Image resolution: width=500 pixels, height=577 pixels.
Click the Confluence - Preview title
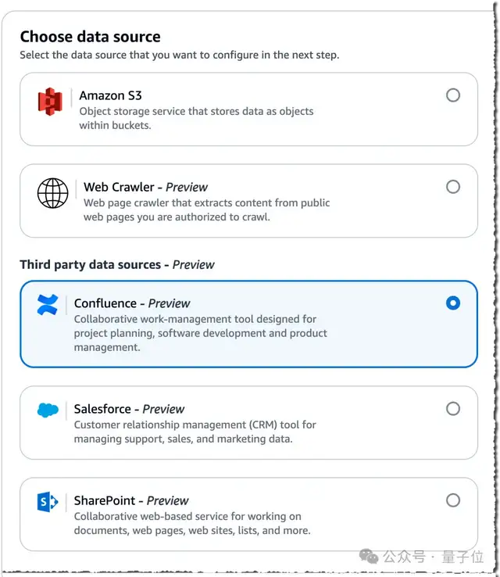(132, 303)
